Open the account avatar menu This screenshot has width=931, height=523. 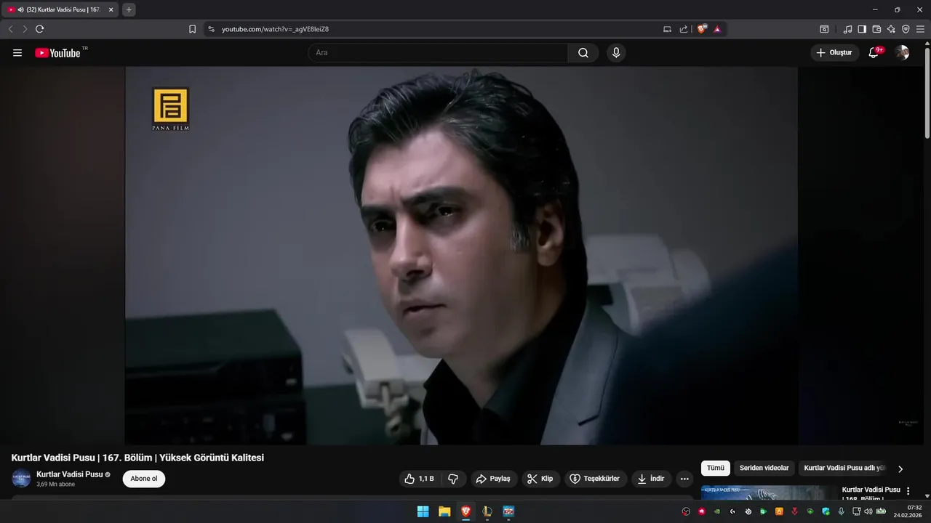[902, 53]
